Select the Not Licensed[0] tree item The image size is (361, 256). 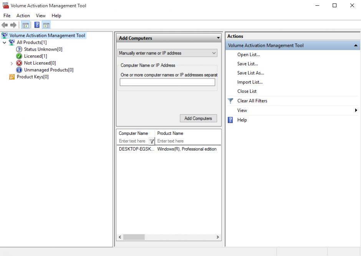(40, 63)
